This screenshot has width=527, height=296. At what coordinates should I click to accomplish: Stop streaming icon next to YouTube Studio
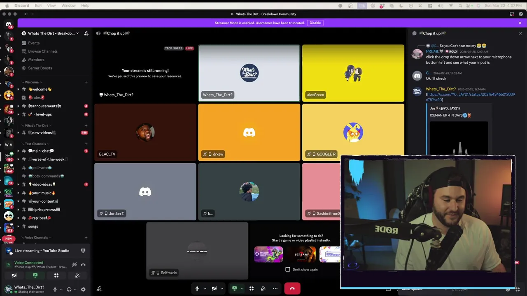coord(83,250)
